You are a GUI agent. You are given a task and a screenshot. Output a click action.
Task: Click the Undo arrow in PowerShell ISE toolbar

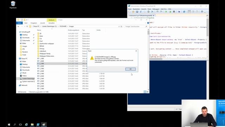[x=157, y=12]
